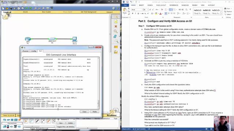
Task: Click Toggle PDU List Window button
Action: (66, 127)
